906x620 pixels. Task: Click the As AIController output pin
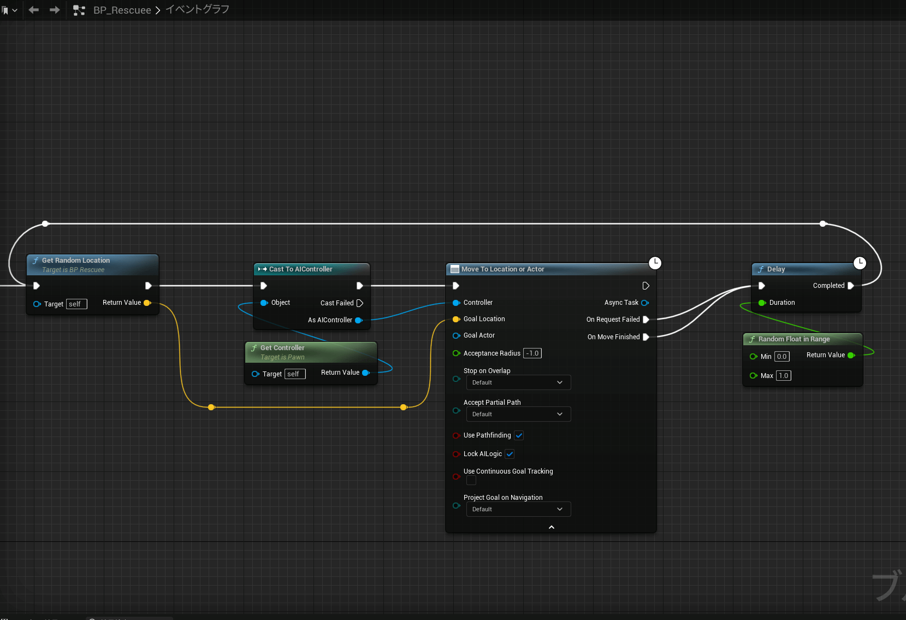point(359,320)
